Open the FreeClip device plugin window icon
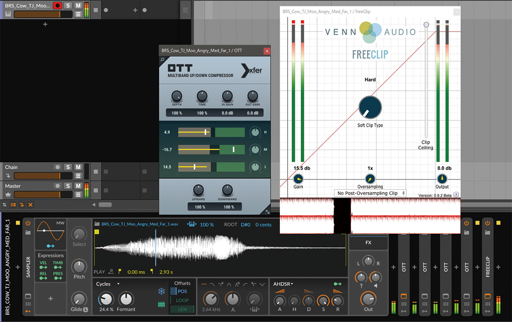This screenshot has width=512, height=322. pyautogui.click(x=487, y=296)
